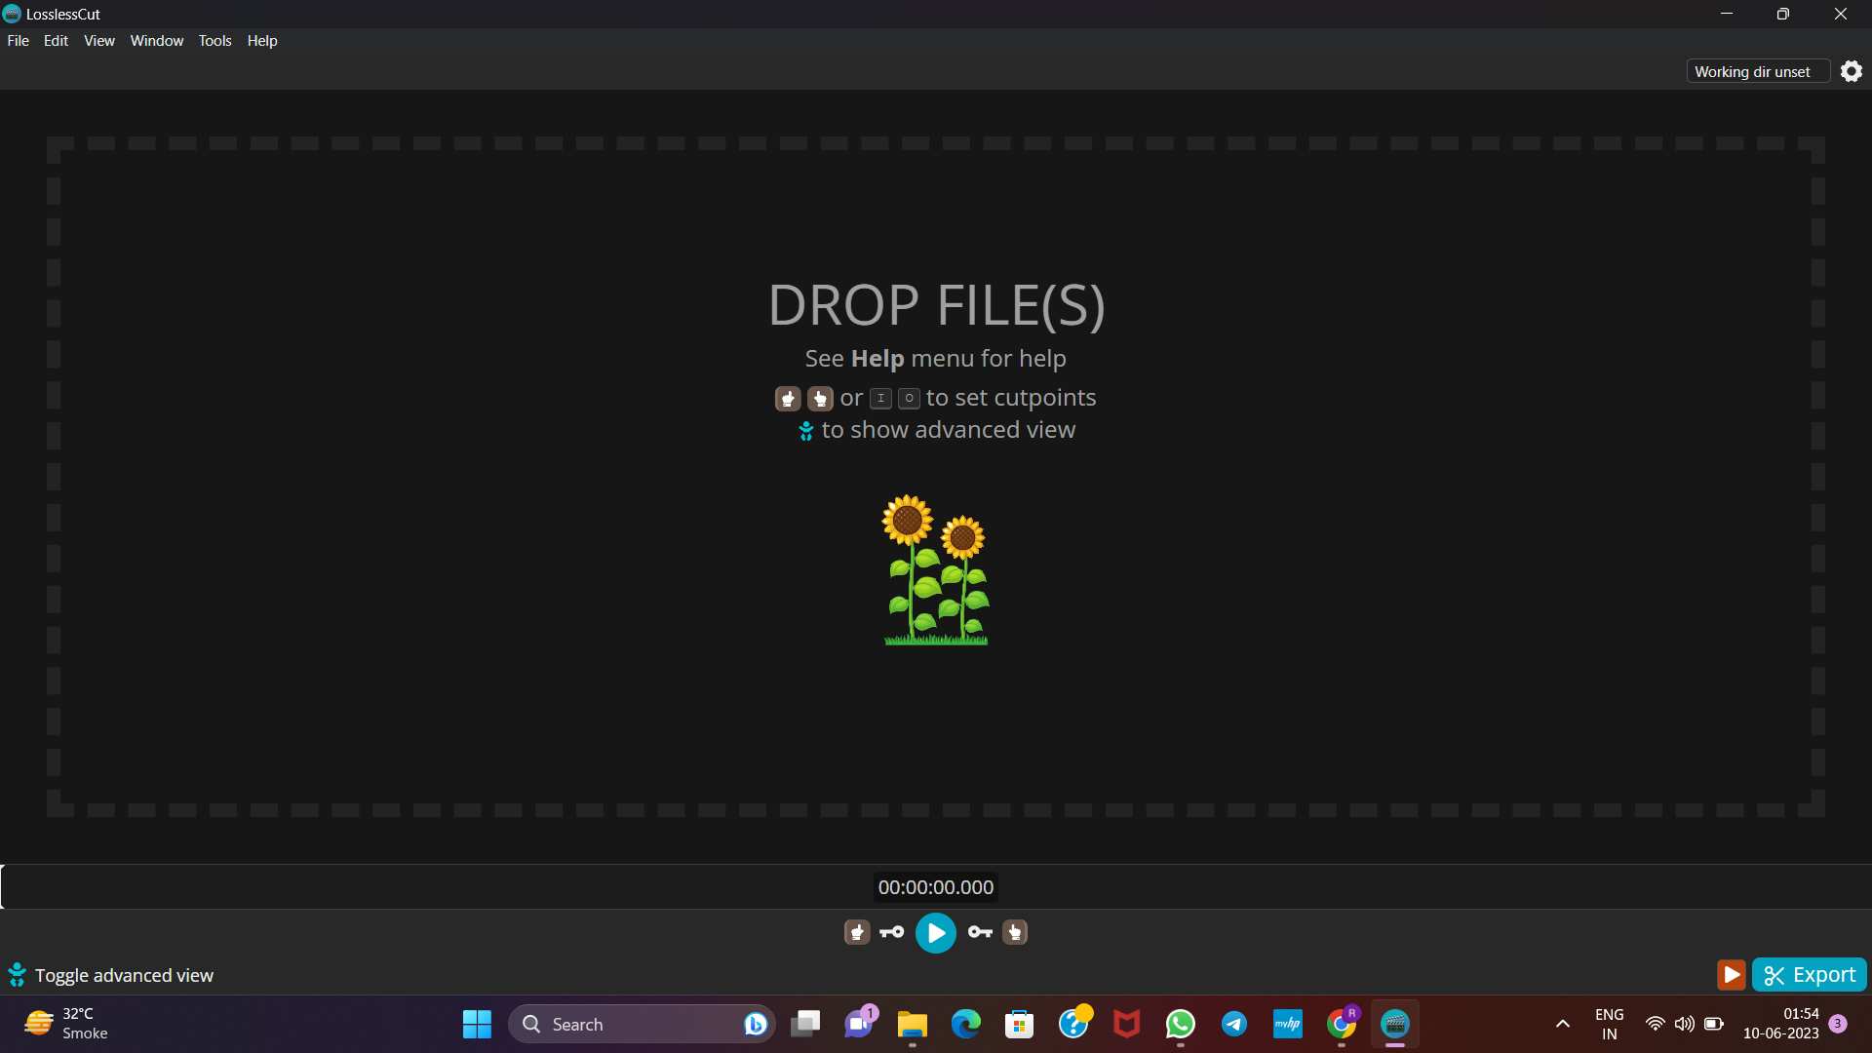Image resolution: width=1872 pixels, height=1053 pixels.
Task: Click the 00:00:00.000 timecode field
Action: click(935, 887)
